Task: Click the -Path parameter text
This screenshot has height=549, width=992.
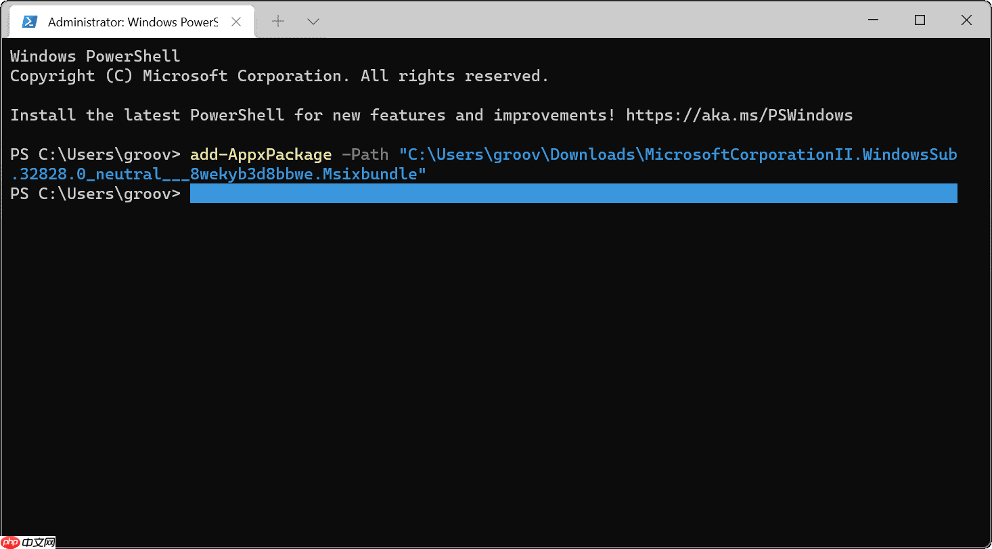Action: point(365,154)
